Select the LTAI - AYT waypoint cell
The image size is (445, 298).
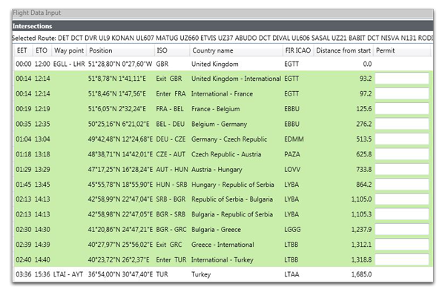[68, 274]
